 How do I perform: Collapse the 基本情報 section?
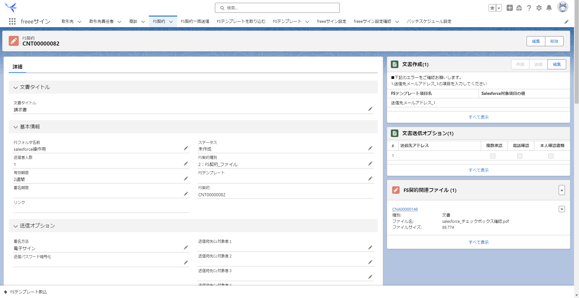click(16, 127)
